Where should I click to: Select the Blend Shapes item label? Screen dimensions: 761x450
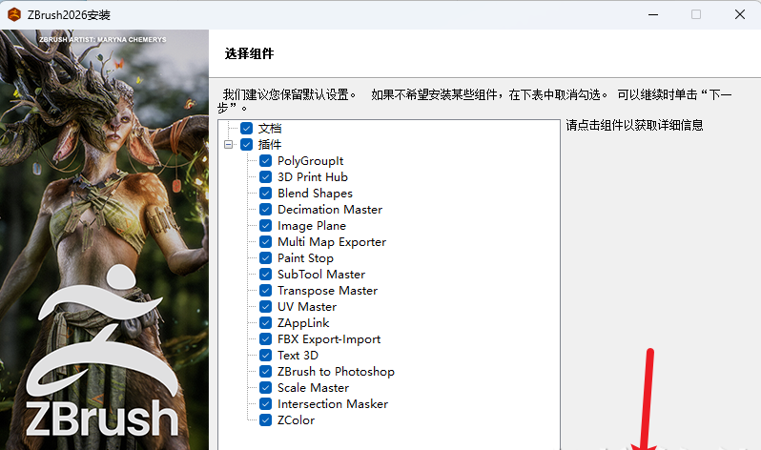point(315,194)
